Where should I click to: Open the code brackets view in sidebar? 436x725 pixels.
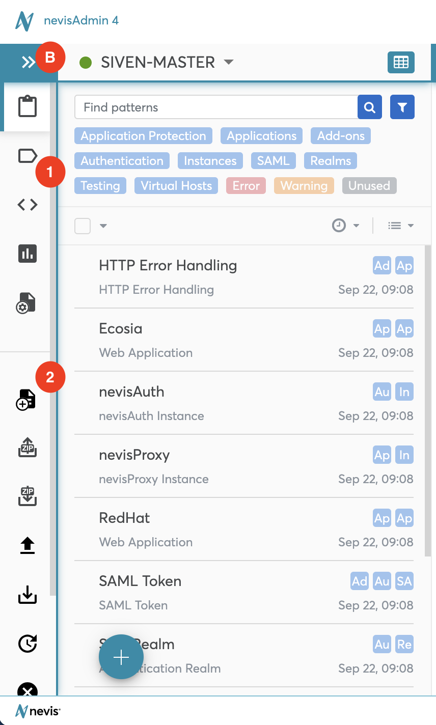click(28, 205)
